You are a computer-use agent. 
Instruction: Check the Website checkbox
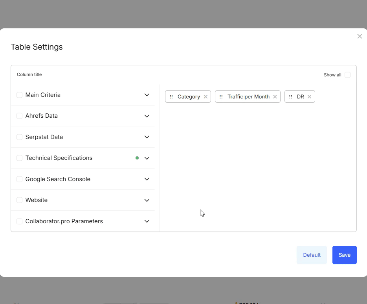point(19,200)
